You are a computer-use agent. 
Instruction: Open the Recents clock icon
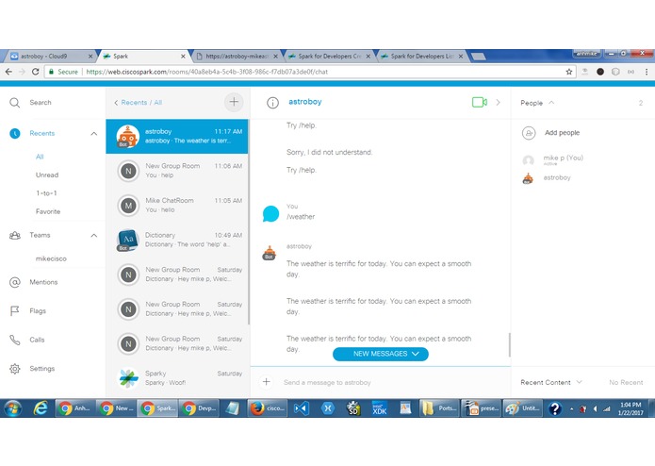(15, 133)
